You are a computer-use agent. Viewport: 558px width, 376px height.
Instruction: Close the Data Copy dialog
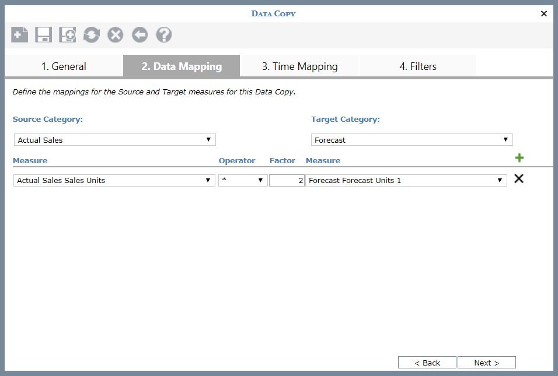pyautogui.click(x=544, y=13)
